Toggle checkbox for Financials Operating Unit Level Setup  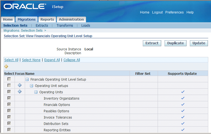9,79
